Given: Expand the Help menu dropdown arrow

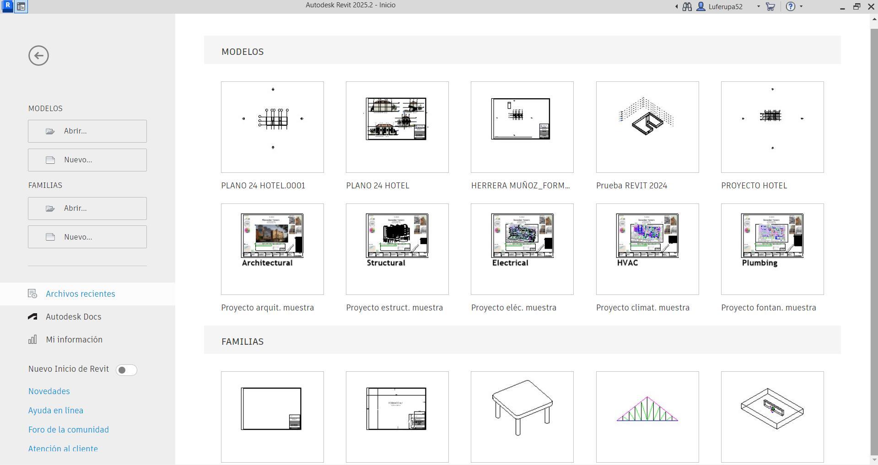Looking at the screenshot, I should (x=801, y=6).
